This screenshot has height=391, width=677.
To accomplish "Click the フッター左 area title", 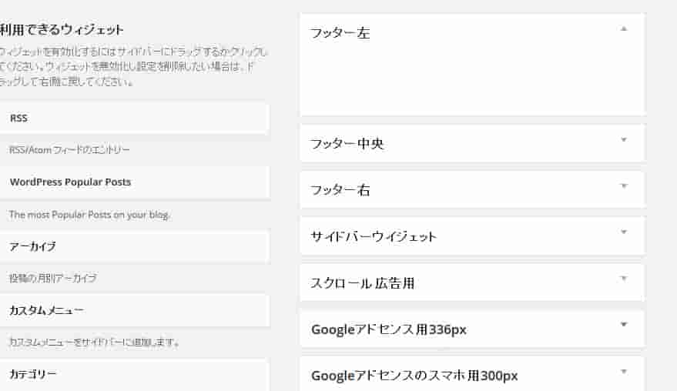I will click(x=340, y=33).
